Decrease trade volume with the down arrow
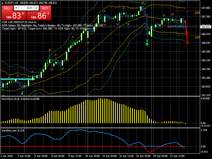 pyautogui.click(x=16, y=8)
